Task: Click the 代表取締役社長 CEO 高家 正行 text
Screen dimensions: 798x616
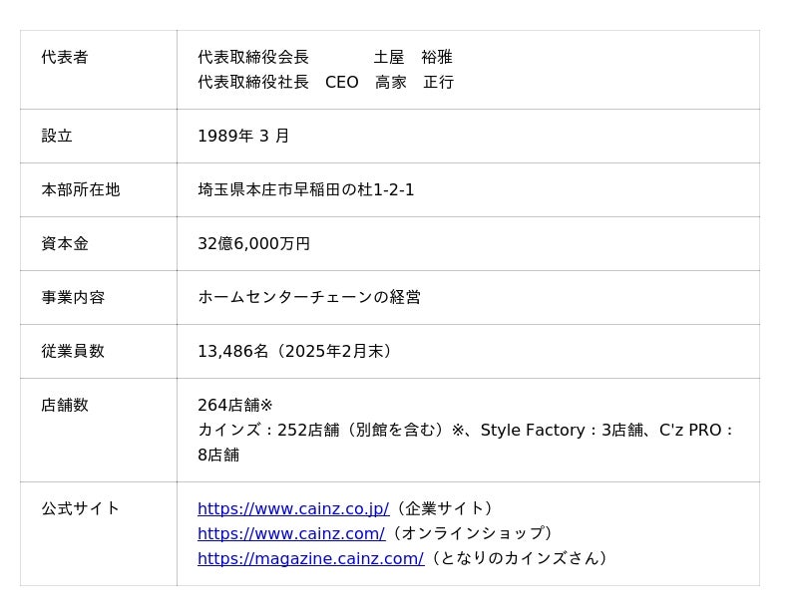Action: point(325,83)
